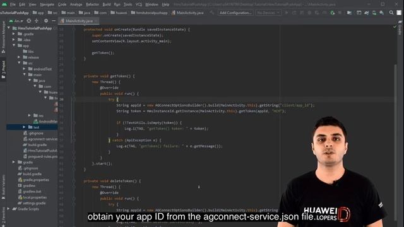This screenshot has height=227, width=404.
Task: Open the No Devices dropdown
Action: click(x=268, y=13)
